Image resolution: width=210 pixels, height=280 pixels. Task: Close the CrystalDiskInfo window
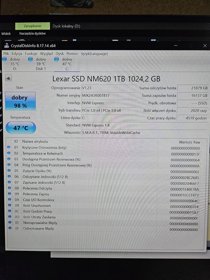(205, 46)
